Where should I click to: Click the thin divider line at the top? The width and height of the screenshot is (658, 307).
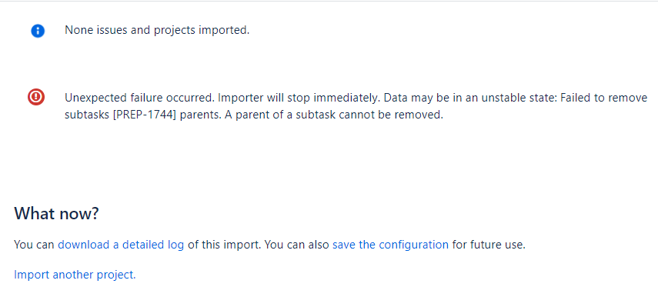pos(329,1)
